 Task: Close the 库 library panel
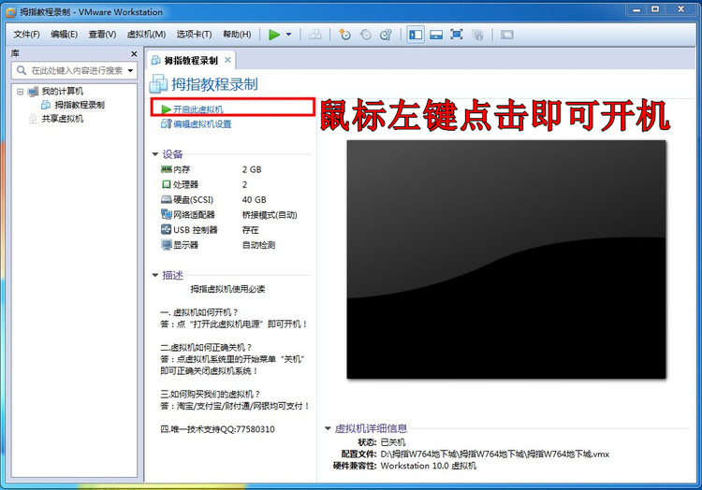pos(134,53)
